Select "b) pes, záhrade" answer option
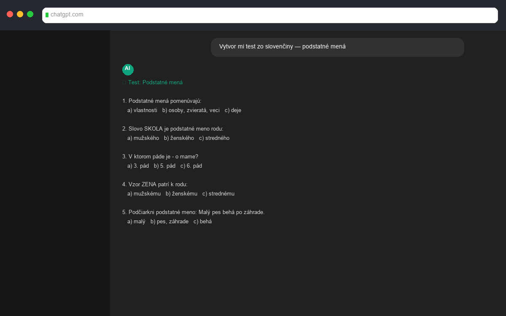506x316 pixels. [169, 222]
